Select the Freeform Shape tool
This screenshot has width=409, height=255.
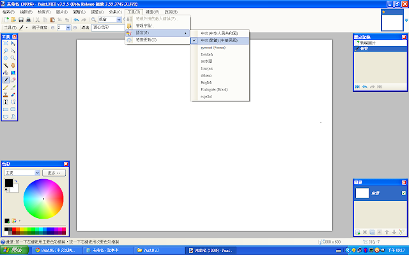point(13,117)
